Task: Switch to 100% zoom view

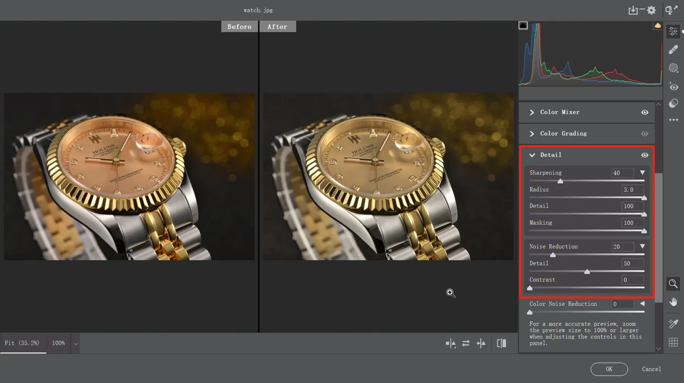Action: tap(58, 343)
